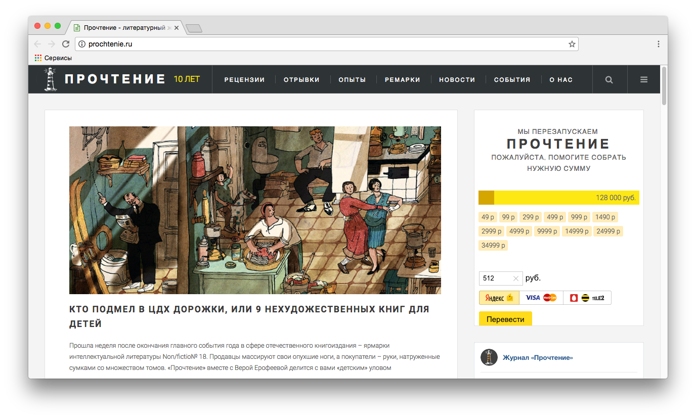Reload the page in the browser
This screenshot has width=696, height=419.
pyautogui.click(x=66, y=44)
